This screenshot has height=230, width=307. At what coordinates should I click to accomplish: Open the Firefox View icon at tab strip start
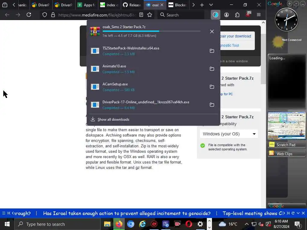point(5,5)
